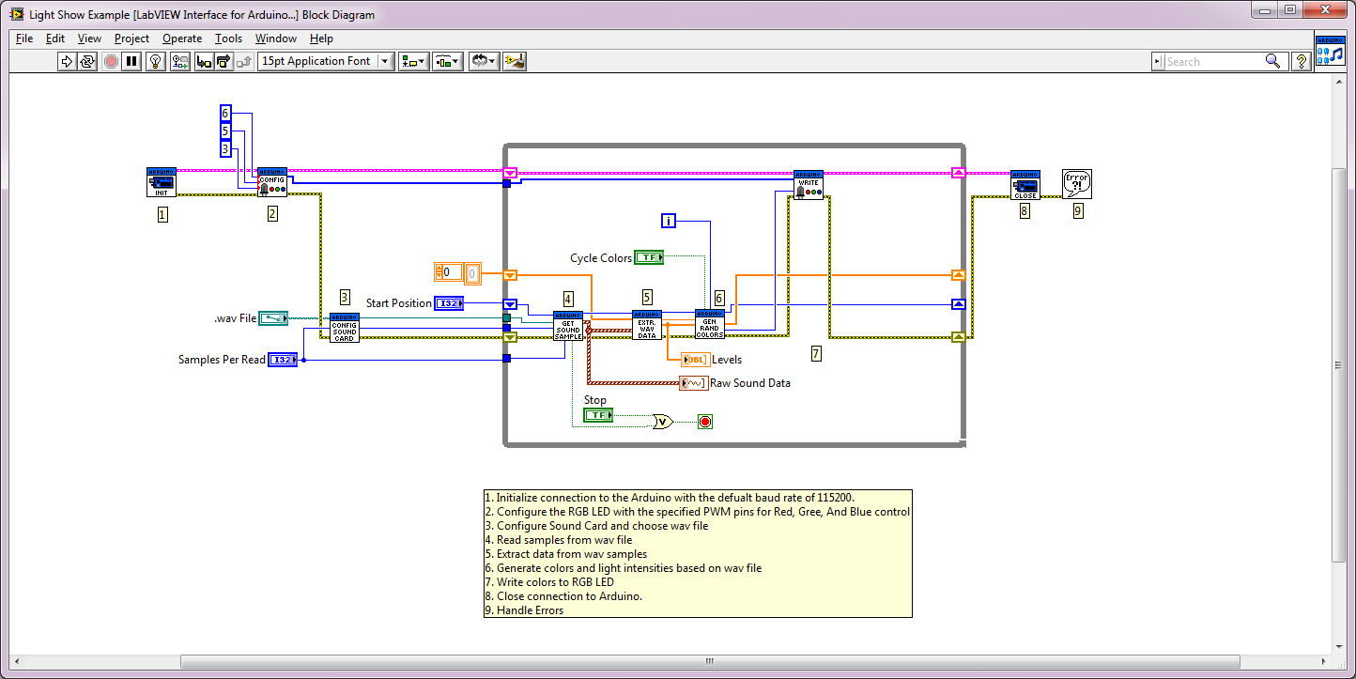
Task: Select the Arduino RGB WRITE node
Action: click(x=809, y=184)
